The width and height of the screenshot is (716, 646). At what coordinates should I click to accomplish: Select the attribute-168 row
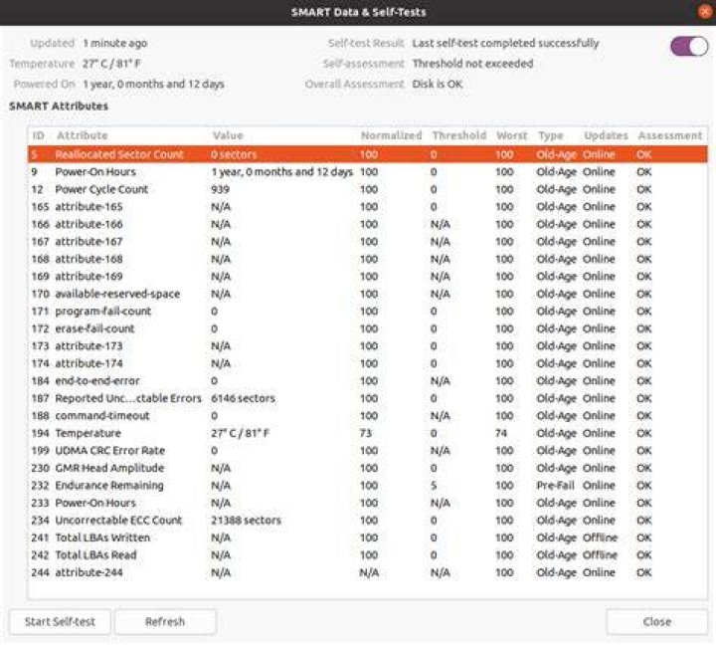click(368, 259)
